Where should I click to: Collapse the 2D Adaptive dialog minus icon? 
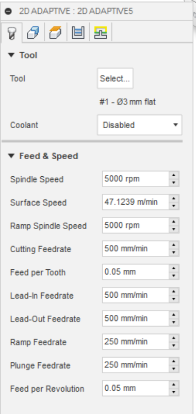8,11
